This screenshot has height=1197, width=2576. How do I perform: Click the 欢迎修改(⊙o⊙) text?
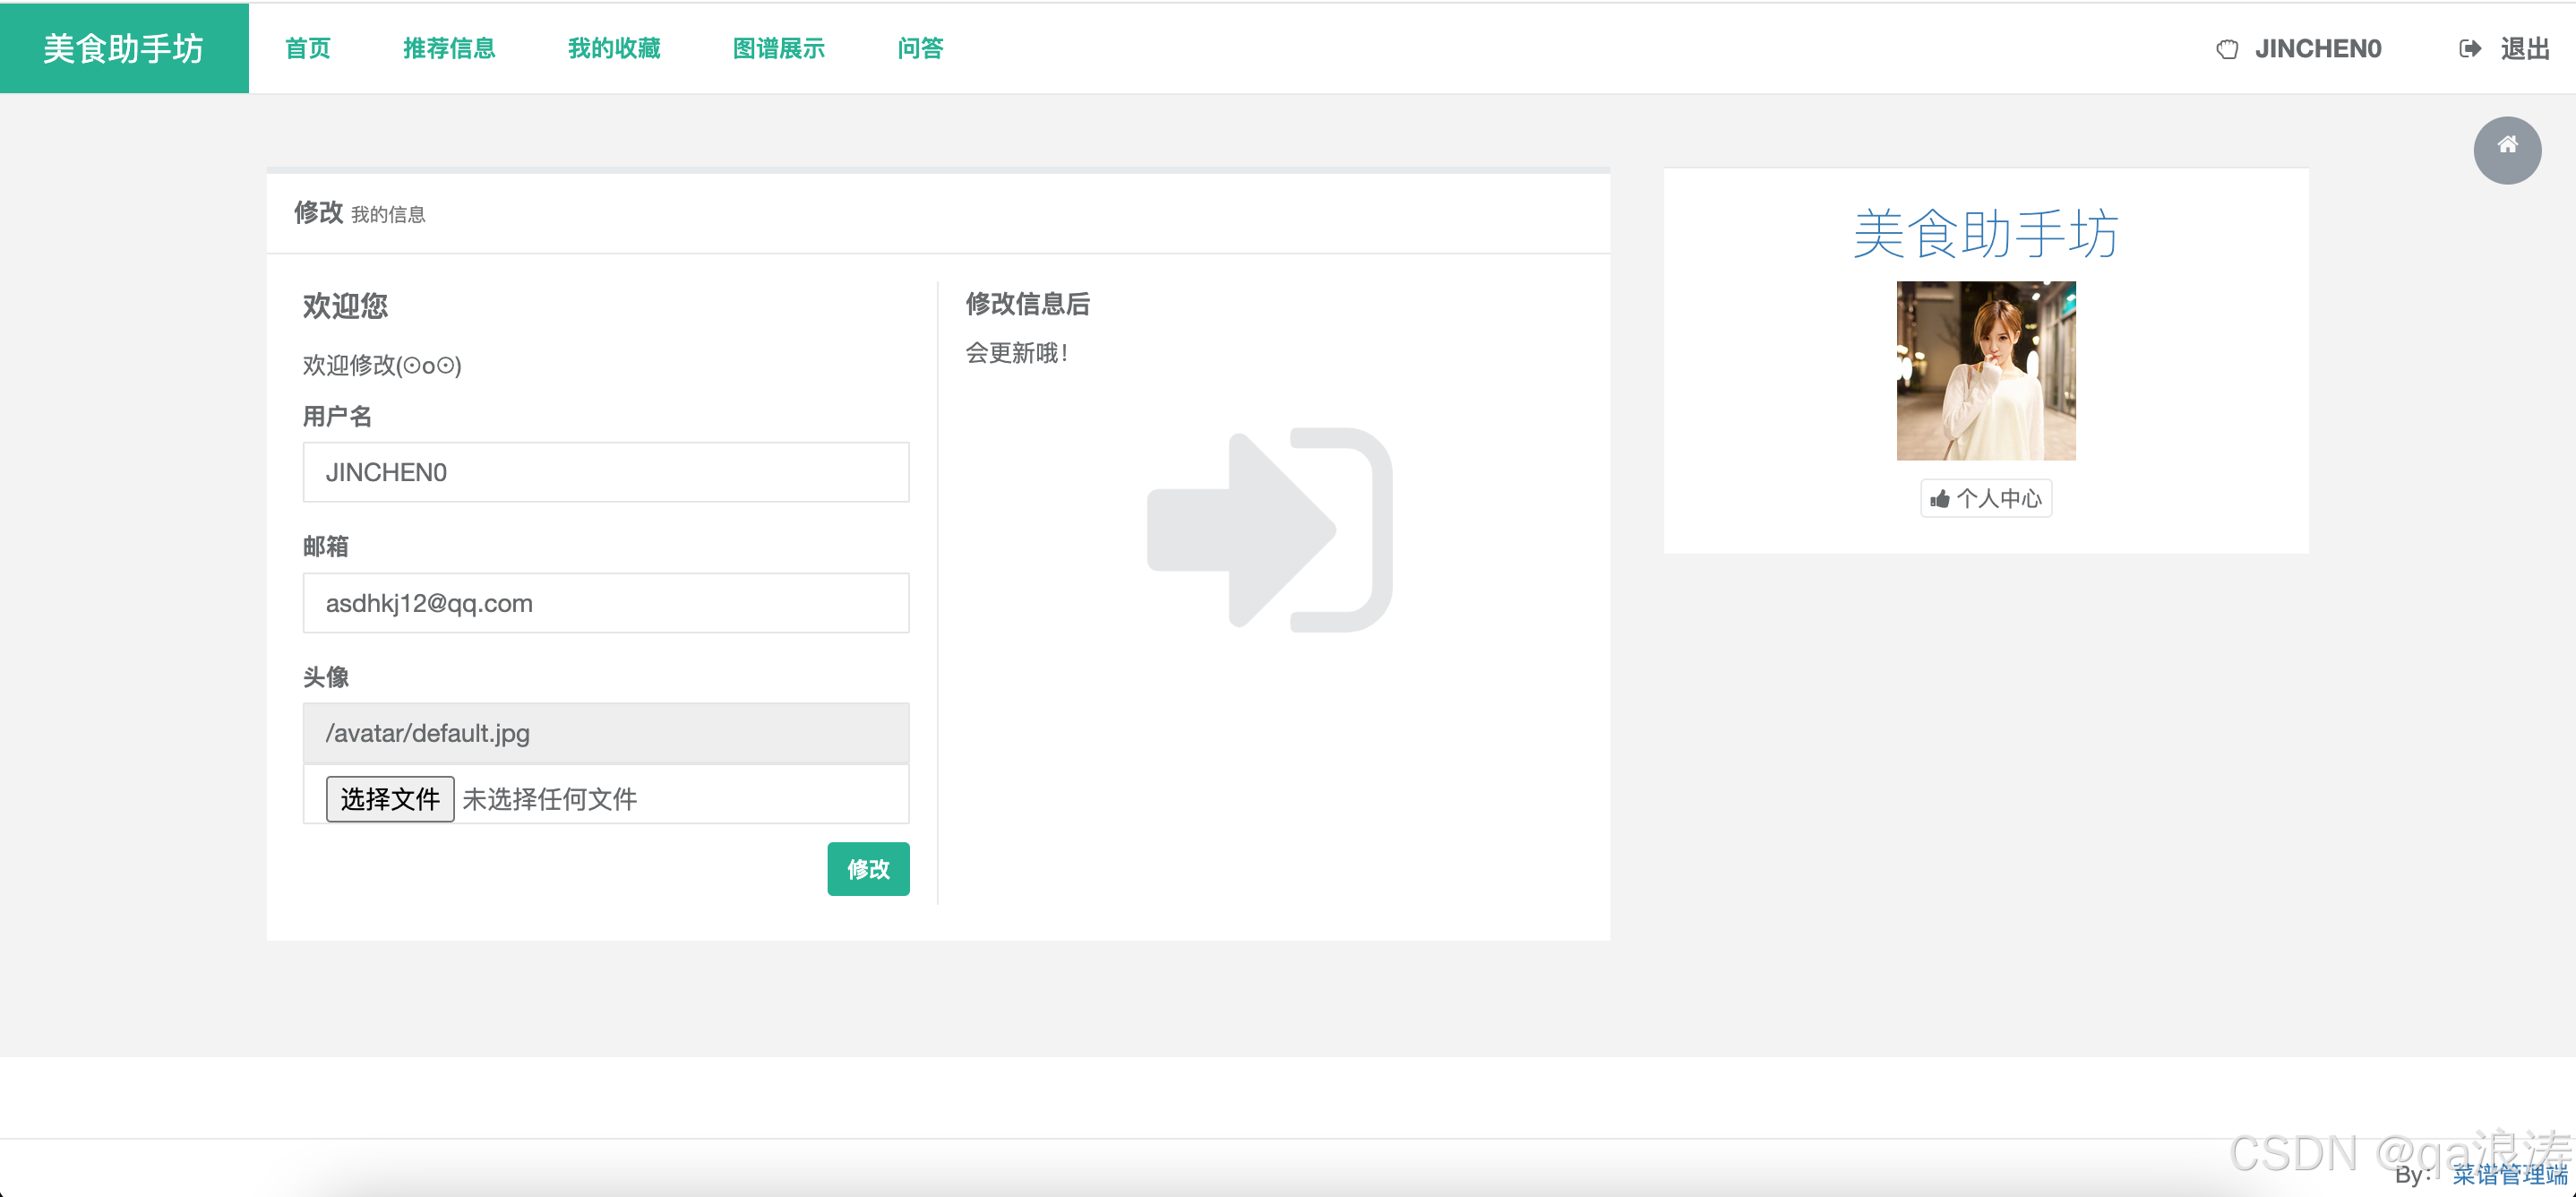point(382,365)
